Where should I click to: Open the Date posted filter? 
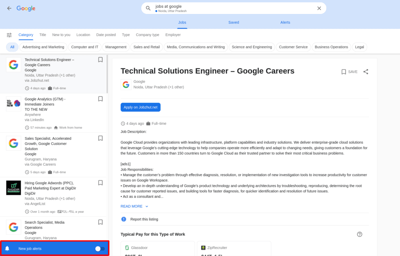(106, 35)
